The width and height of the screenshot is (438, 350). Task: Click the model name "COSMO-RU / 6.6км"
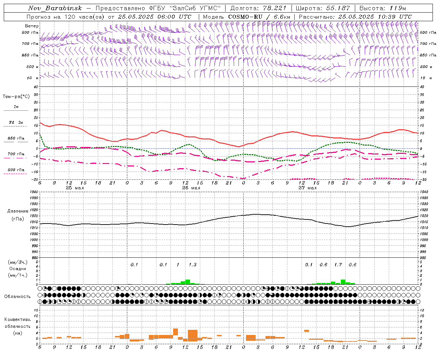point(259,17)
